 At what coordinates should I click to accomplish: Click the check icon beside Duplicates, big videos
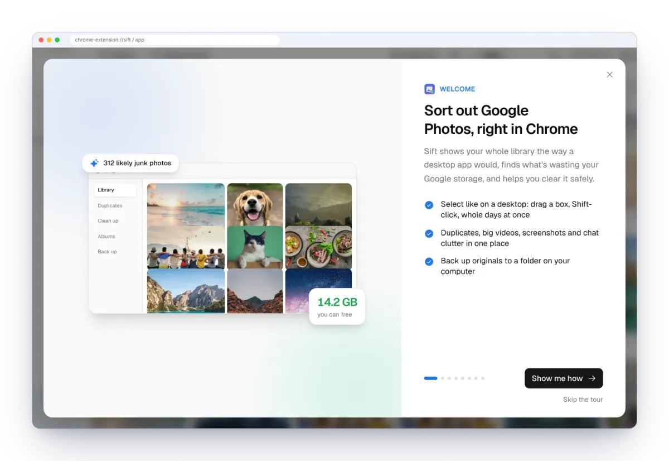coord(429,233)
